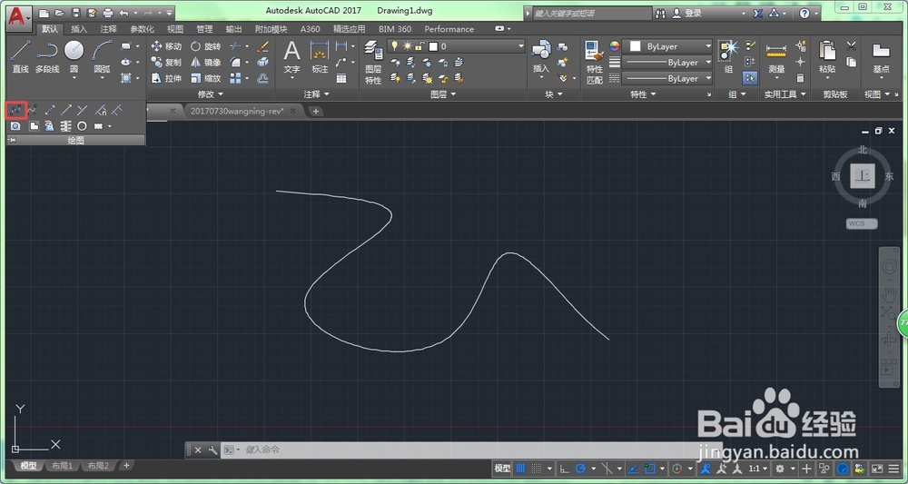
Task: Toggle polar tracking in status bar
Action: [x=579, y=468]
